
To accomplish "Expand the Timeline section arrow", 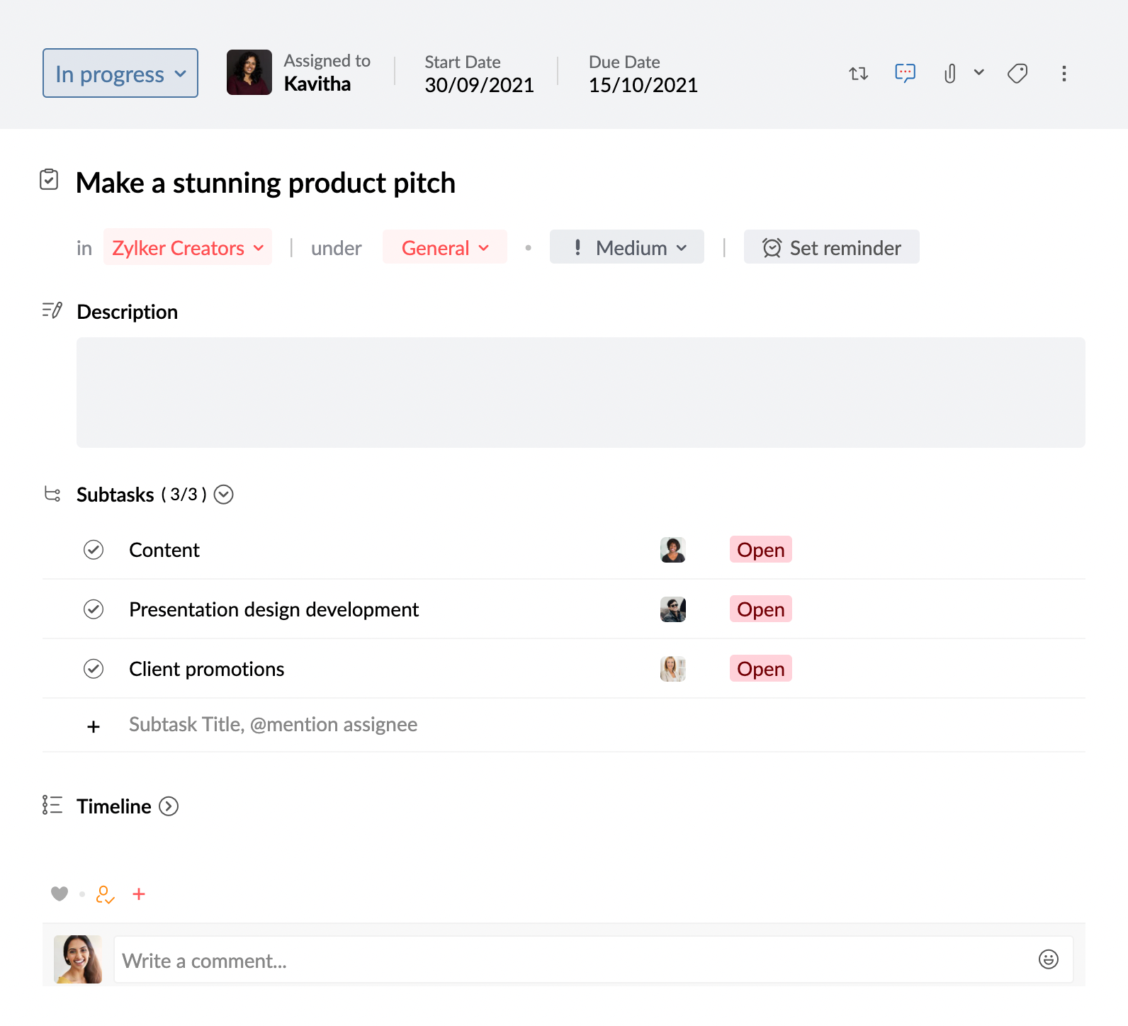I will [x=169, y=806].
